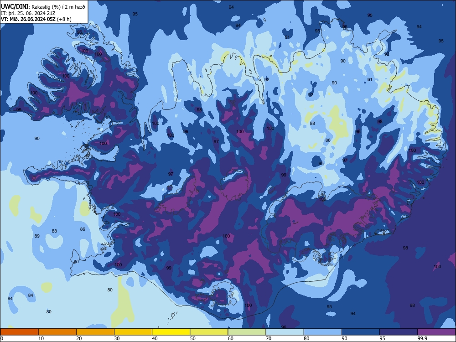Select the purple above-99.9 legend swatch
456x342 pixels.
[x=436, y=332]
